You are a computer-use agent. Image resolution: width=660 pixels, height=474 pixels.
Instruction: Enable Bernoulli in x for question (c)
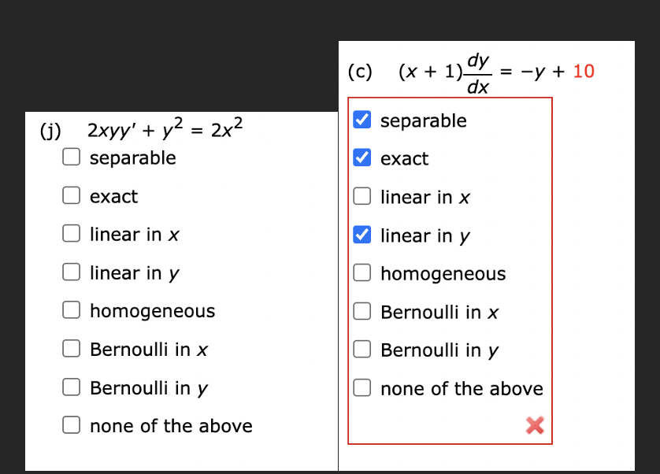[362, 311]
